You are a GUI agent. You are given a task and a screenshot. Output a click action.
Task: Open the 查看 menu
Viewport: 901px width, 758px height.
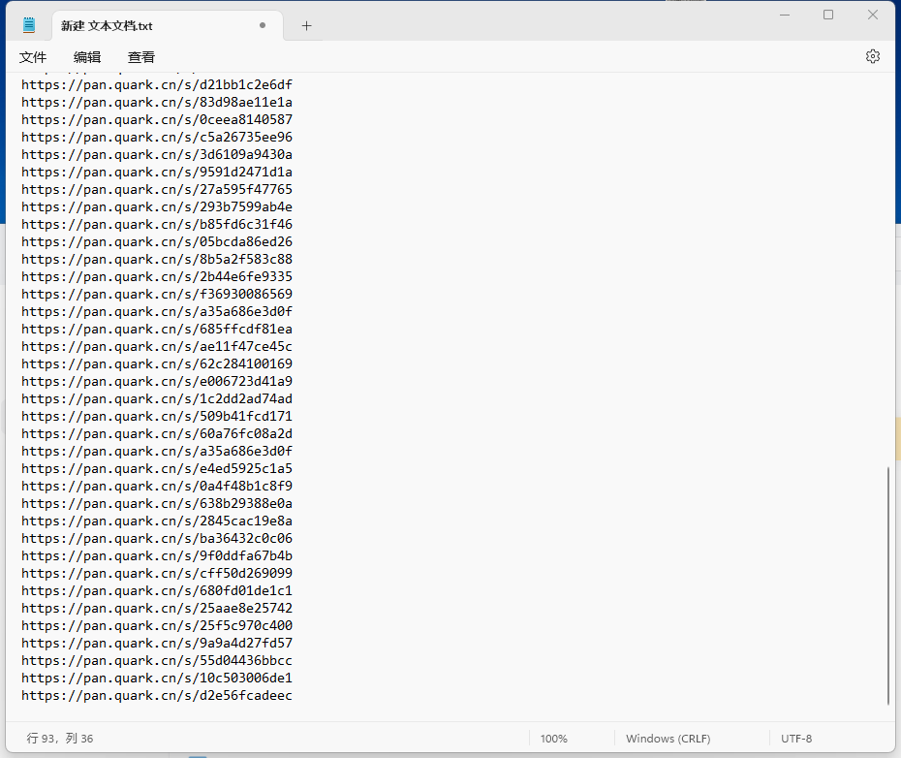(141, 57)
